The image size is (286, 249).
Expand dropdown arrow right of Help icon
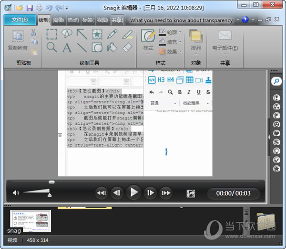coord(253,20)
